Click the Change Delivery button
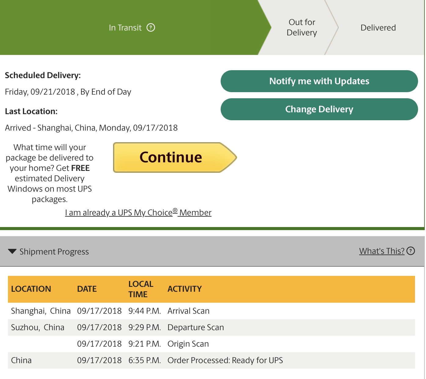Screen dimensions: 426x379 pyautogui.click(x=319, y=109)
